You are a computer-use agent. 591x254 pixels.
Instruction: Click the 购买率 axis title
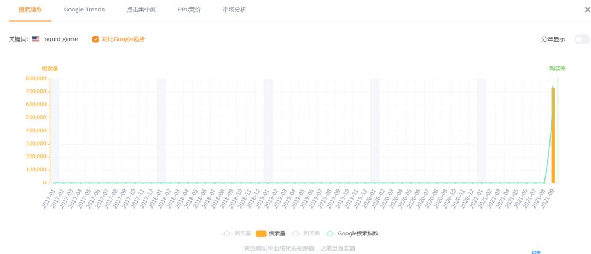[x=558, y=68]
